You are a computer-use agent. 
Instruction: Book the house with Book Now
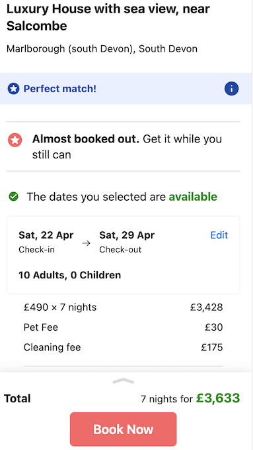point(123,429)
